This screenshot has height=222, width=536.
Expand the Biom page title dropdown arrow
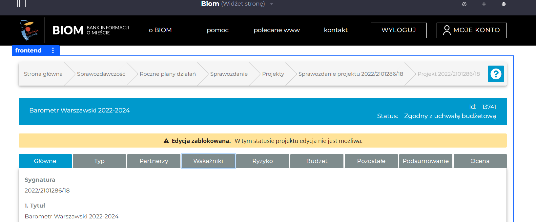[272, 4]
